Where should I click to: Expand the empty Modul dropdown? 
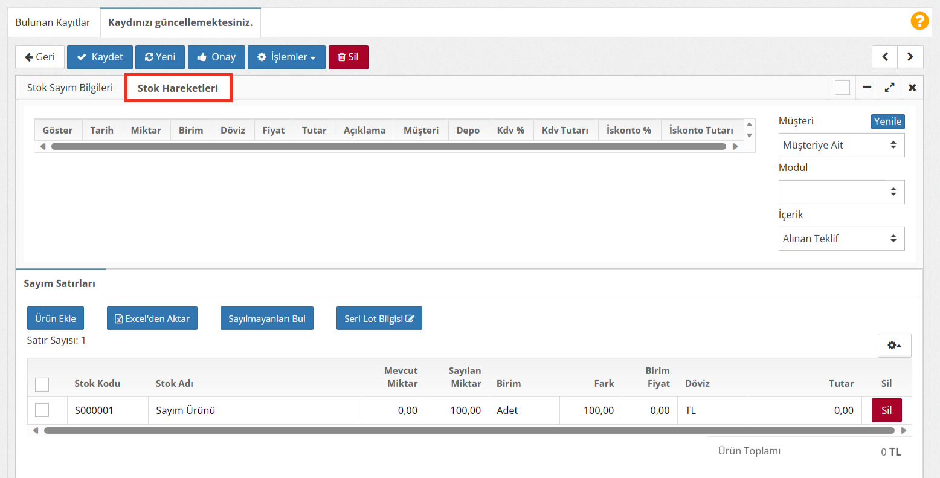click(x=841, y=192)
